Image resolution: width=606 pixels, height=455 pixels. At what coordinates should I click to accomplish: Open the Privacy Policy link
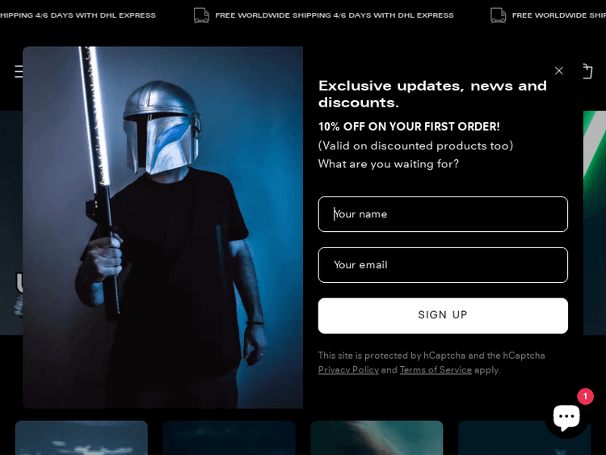(348, 370)
